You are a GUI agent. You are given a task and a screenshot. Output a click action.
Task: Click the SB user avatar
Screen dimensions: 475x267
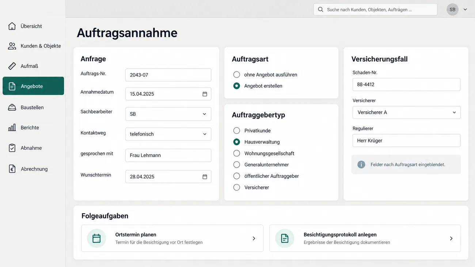click(452, 9)
